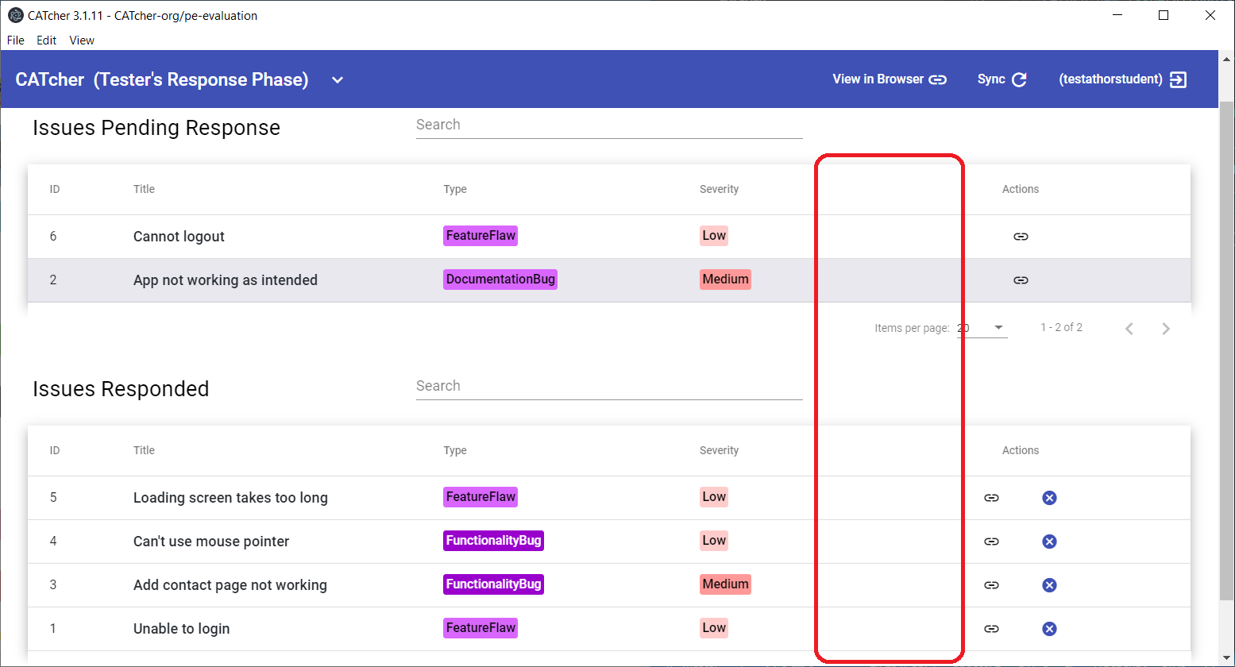Expand the phase dropdown chevron beside CATcher title
Screen dimensions: 1235x667
338,80
